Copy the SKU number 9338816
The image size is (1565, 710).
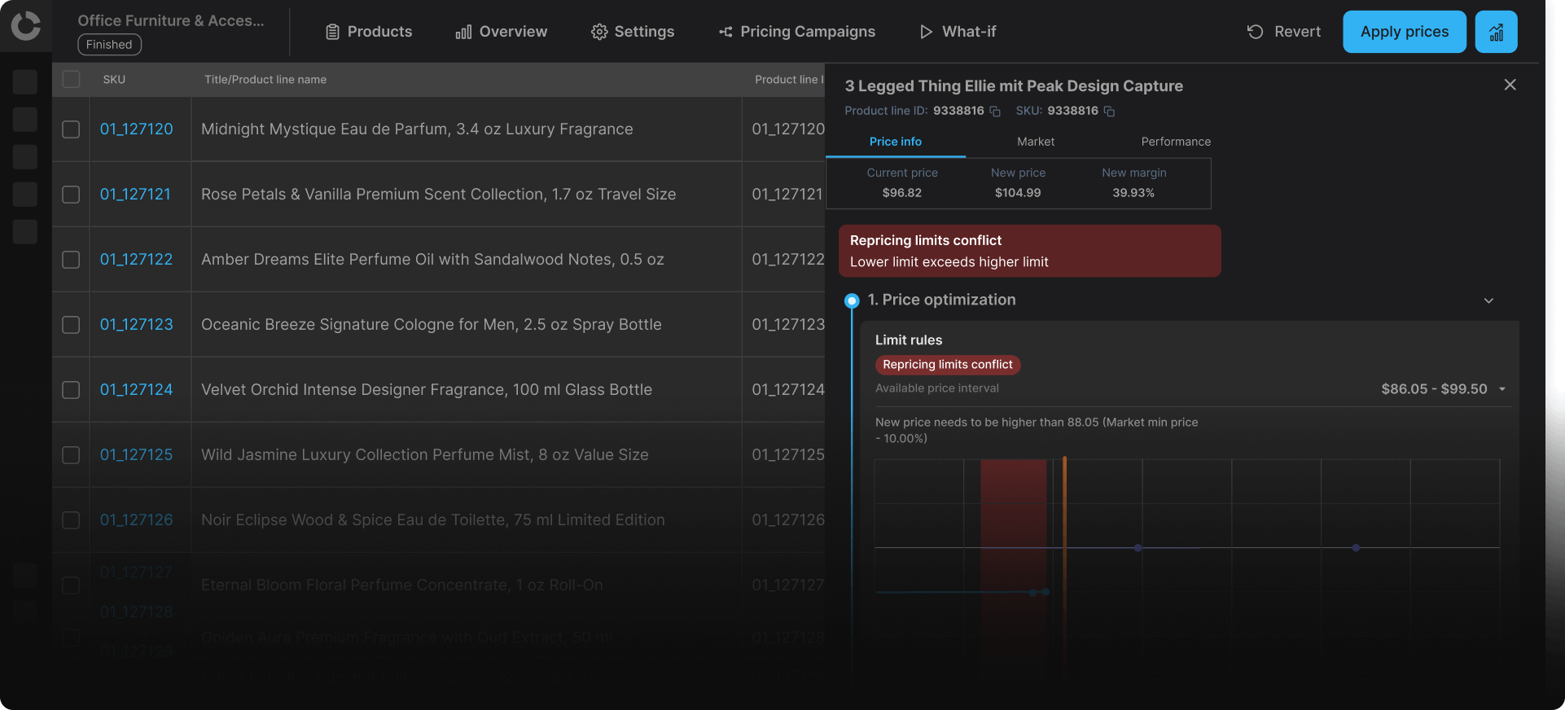(1109, 112)
